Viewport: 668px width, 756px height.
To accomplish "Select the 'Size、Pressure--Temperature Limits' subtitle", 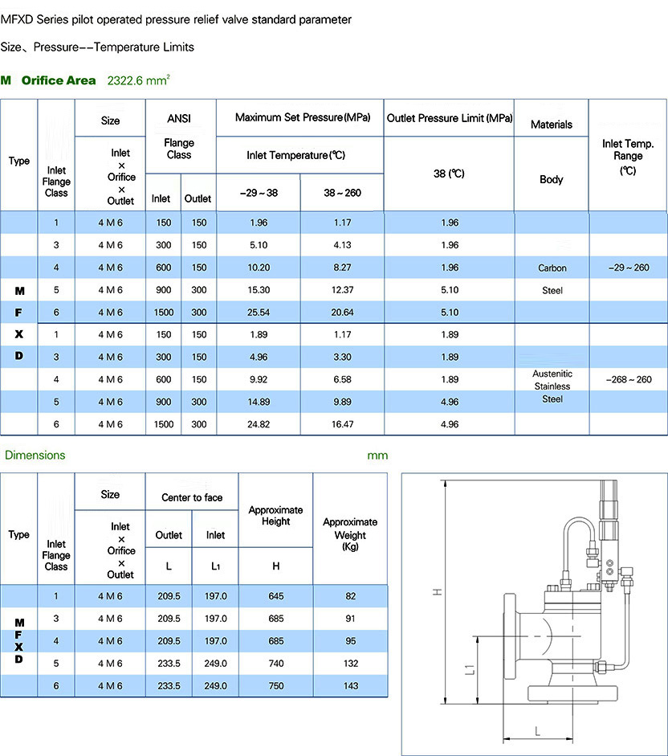I will coord(97,47).
